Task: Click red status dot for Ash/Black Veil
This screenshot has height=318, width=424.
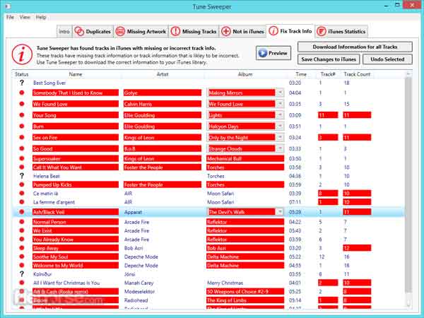Action: click(x=22, y=212)
